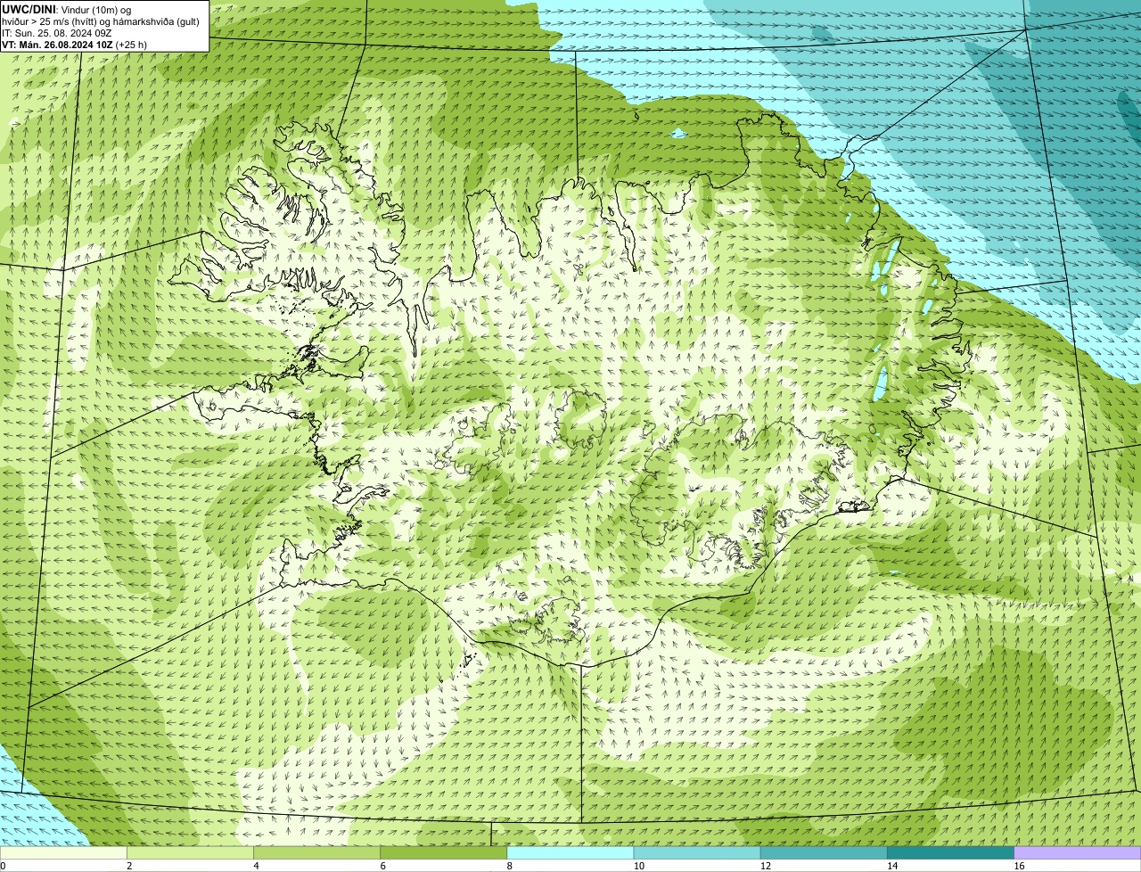Click the 6–8 m/s dark green legend swatch
This screenshot has width=1141, height=872.
pos(444,852)
